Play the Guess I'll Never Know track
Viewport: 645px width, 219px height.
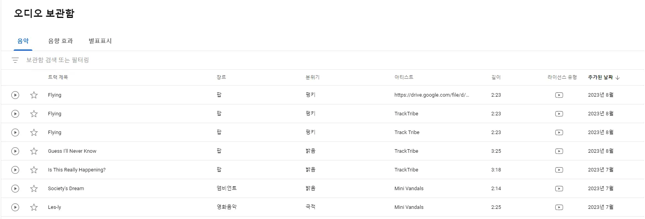tap(15, 151)
